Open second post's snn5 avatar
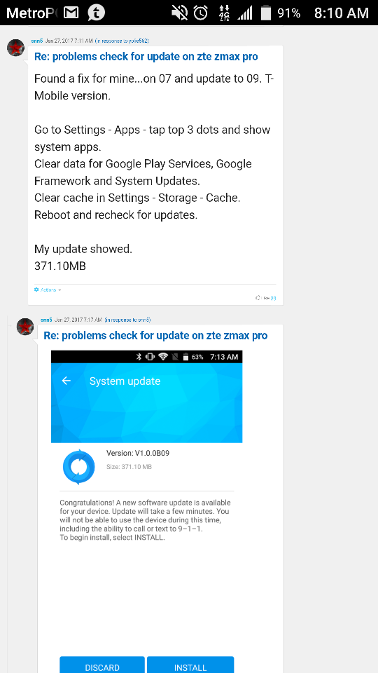 [25, 327]
